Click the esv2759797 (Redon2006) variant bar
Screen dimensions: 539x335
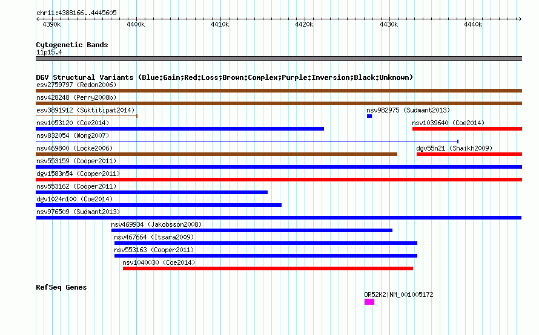(279, 91)
